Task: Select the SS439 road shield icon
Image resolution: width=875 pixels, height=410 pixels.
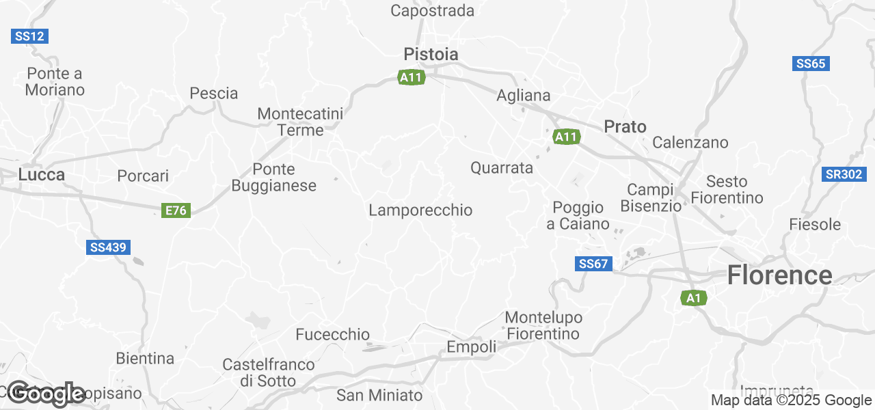Action: coord(109,247)
